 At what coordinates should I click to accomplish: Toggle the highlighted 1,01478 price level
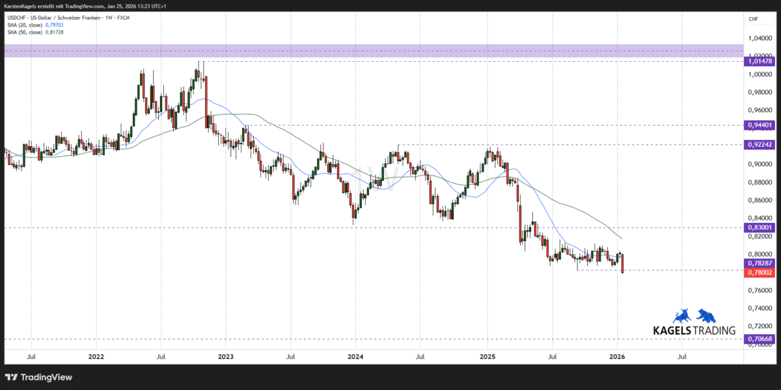(759, 62)
